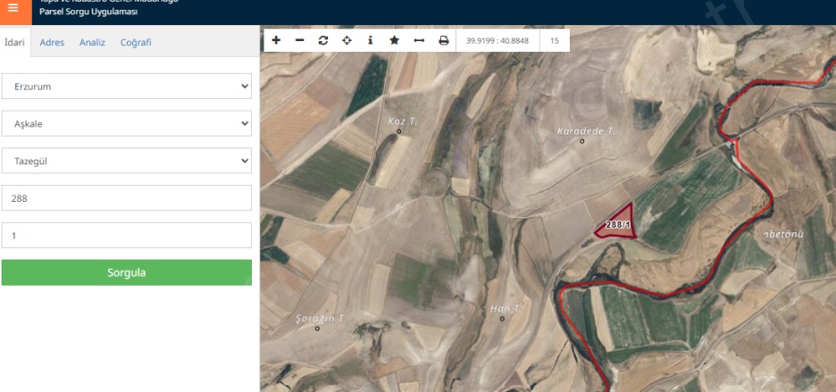Switch to the Adres tab

[52, 42]
